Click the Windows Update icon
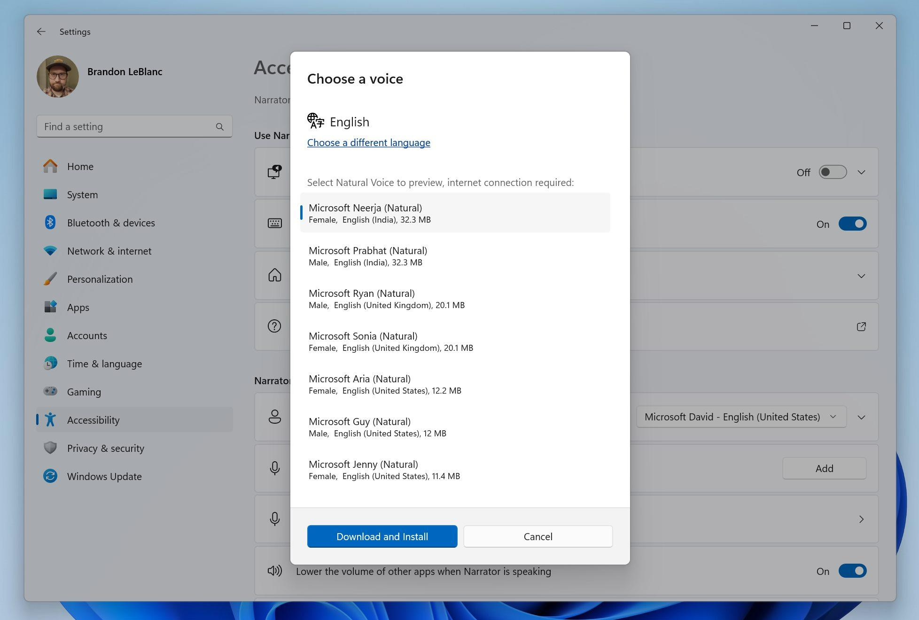919x620 pixels. [x=50, y=476]
